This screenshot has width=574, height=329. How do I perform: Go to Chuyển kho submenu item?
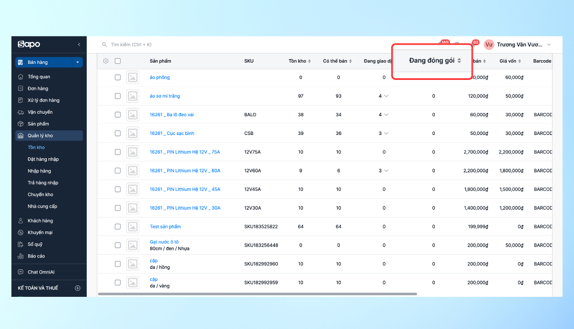pos(39,195)
